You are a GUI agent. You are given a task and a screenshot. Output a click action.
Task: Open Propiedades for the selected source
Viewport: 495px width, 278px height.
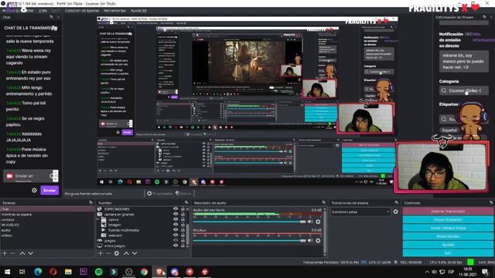point(160,194)
